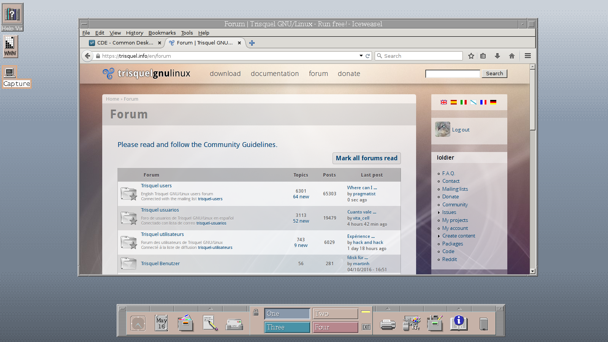Log out of the Trisquel forum

[461, 130]
